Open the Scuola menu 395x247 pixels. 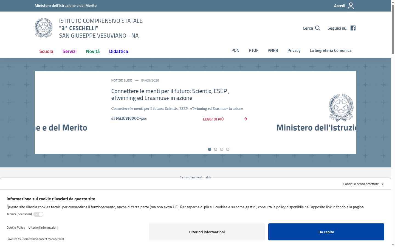click(46, 51)
